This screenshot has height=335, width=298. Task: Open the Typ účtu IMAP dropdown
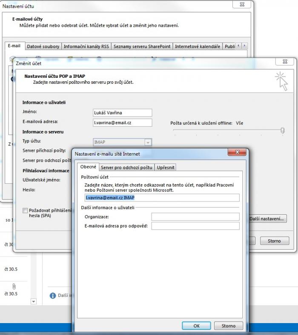point(148,142)
